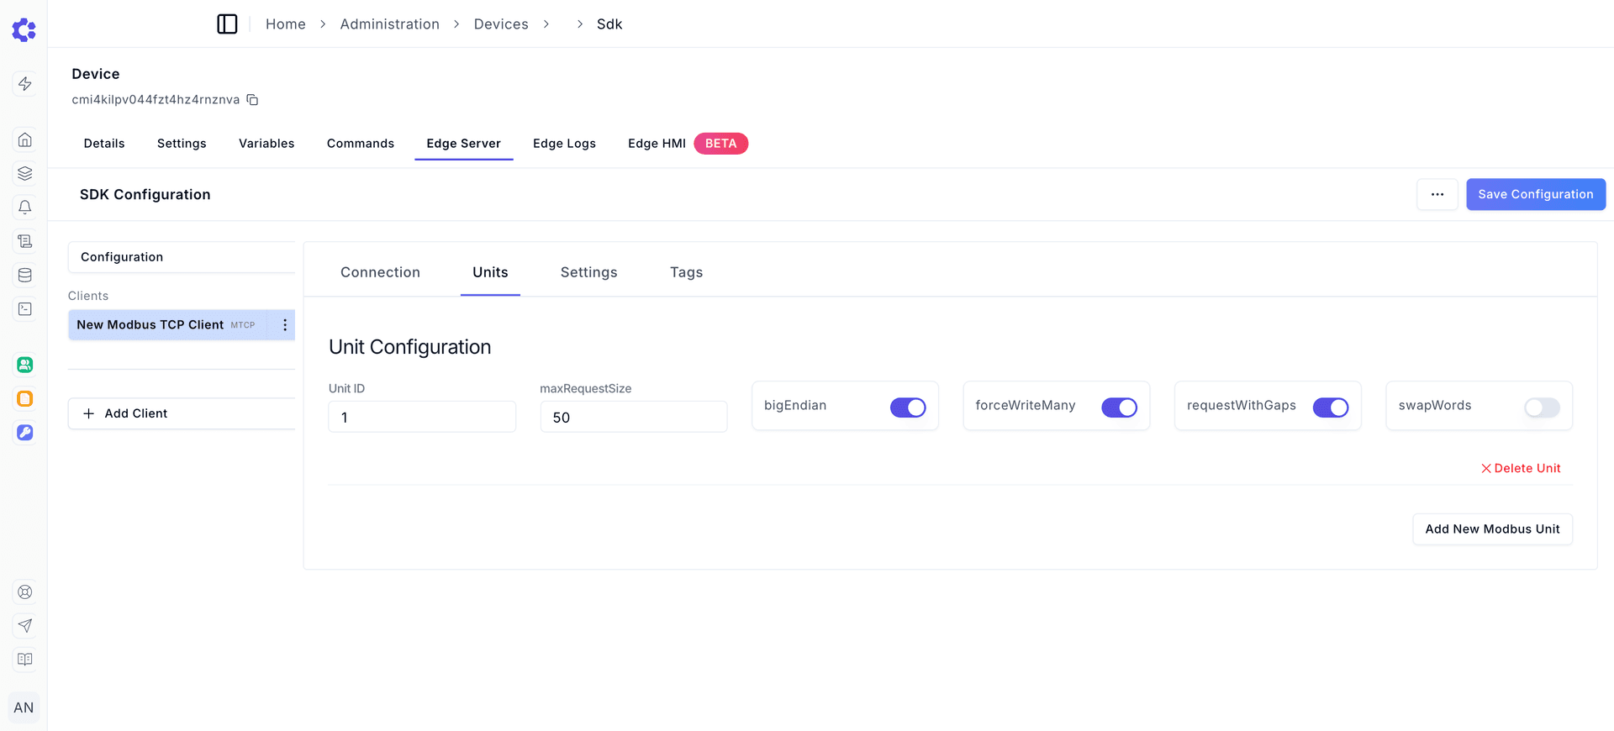The height and width of the screenshot is (731, 1614).
Task: Turn off the forceWriteMany switch
Action: click(1119, 408)
